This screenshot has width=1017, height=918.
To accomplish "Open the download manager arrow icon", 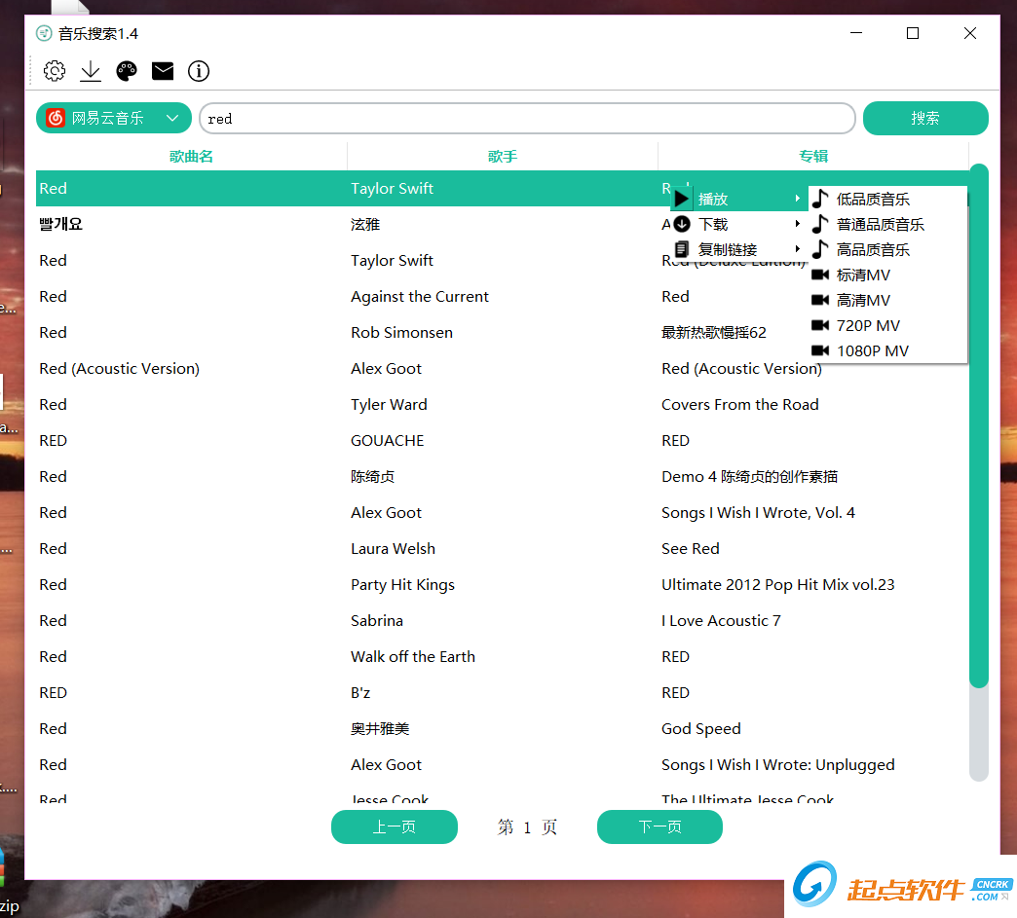I will [91, 71].
